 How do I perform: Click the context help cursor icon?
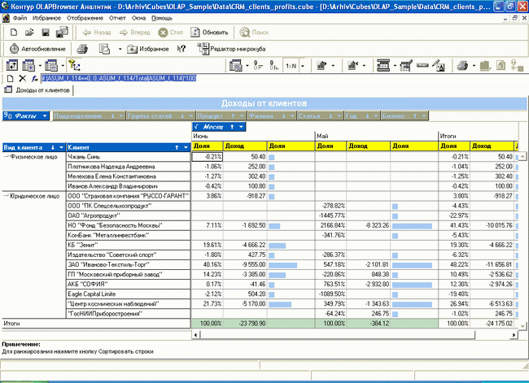pos(181,49)
